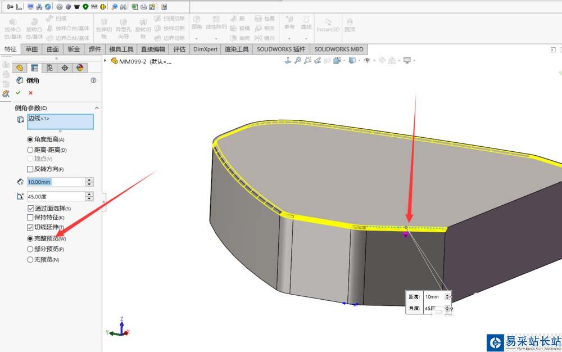
Task: Open the View Orientation dropdown arrow
Action: pos(344,61)
